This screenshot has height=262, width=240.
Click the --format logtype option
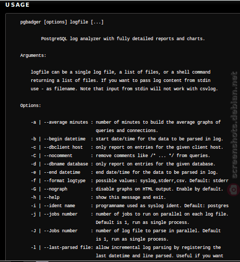pyautogui.click(x=65, y=181)
